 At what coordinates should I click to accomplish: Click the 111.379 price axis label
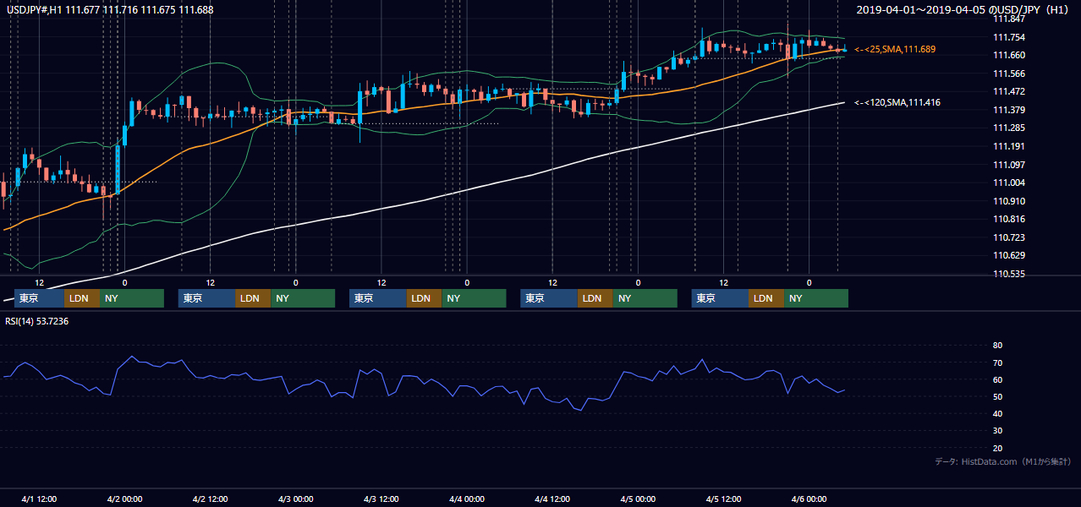(x=1008, y=110)
